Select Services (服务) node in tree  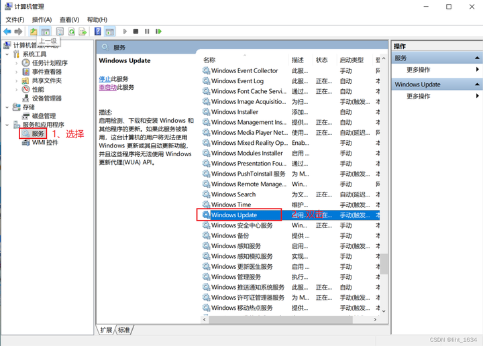38,133
